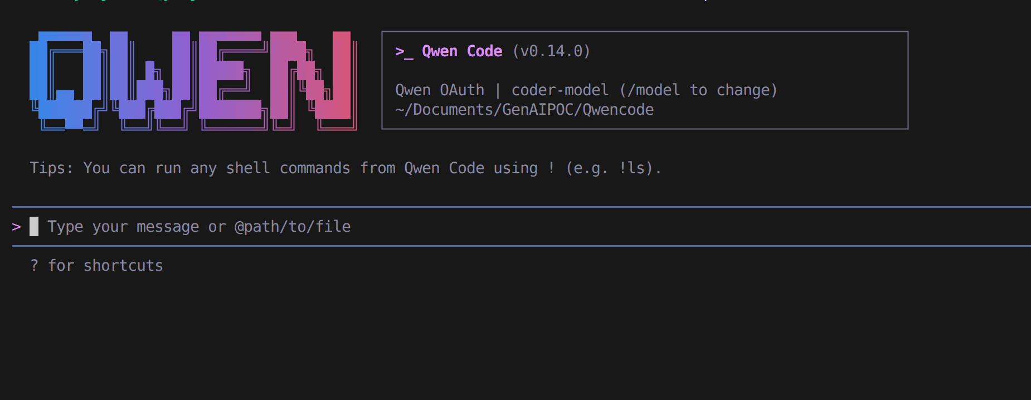Click the version text '(v0.14.0)'
The height and width of the screenshot is (400, 1031).
click(551, 51)
